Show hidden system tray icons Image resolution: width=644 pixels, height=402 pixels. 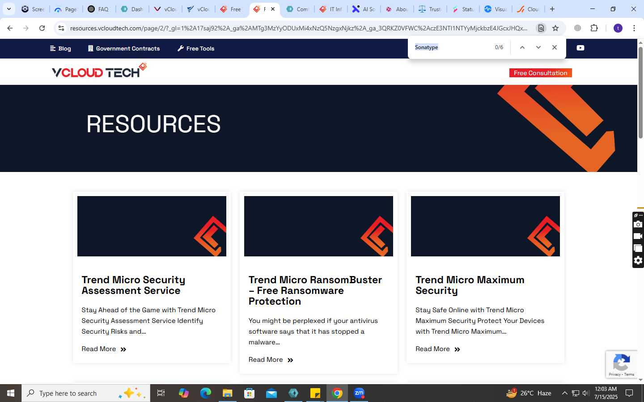(564, 393)
